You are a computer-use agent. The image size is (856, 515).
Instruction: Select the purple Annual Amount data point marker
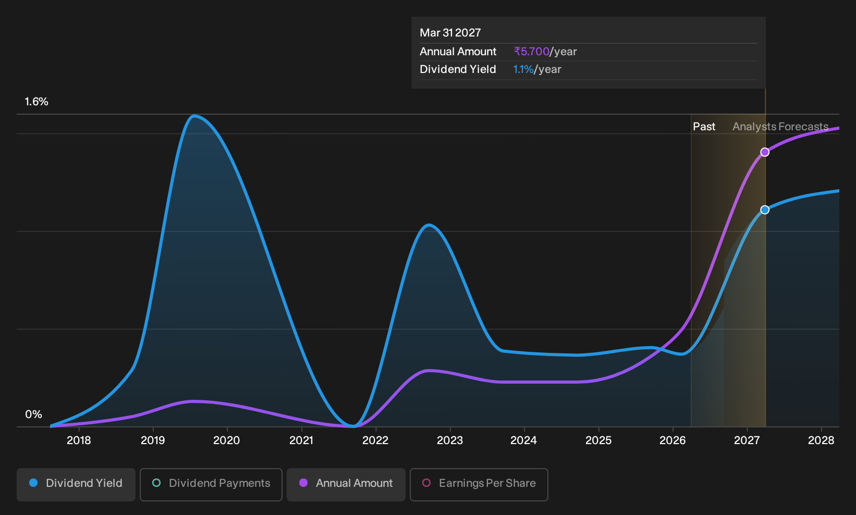tap(765, 152)
